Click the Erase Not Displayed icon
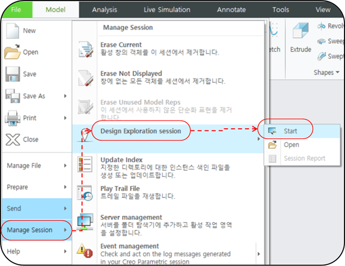345x266 pixels. (x=85, y=78)
